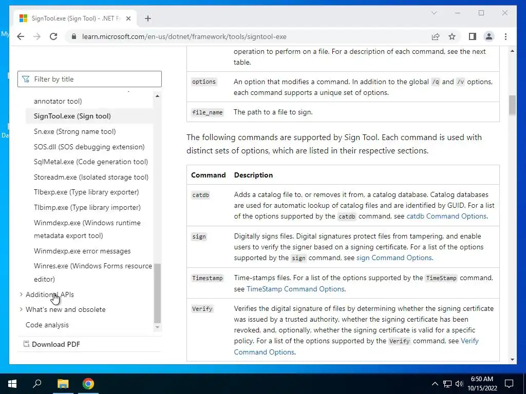This screenshot has height=394, width=526.
Task: Open the network tray icon
Action: point(447,384)
